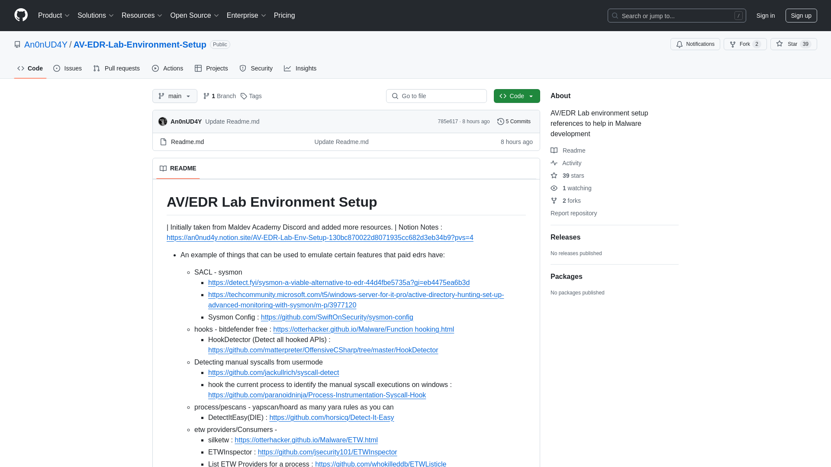The image size is (831, 467).
Task: Expand the Solutions dropdown menu
Action: tap(95, 16)
